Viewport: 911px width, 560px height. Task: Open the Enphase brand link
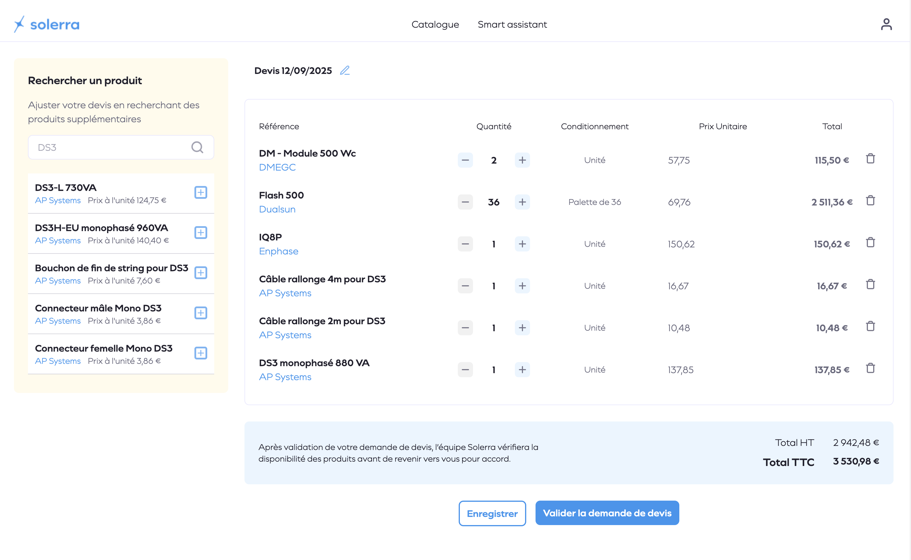(279, 251)
